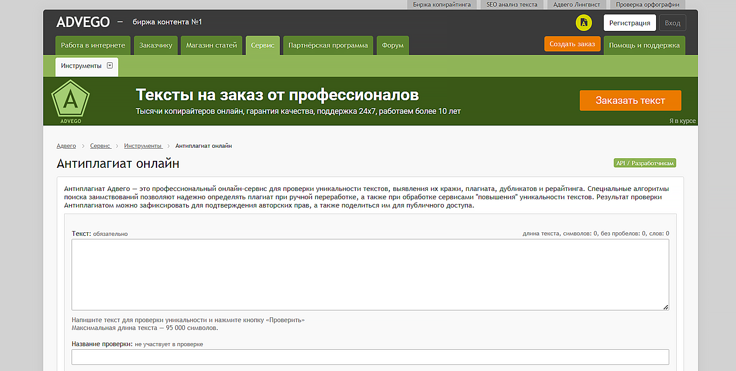The width and height of the screenshot is (736, 371).
Task: Click the API / Разработчикам badge
Action: [x=645, y=163]
